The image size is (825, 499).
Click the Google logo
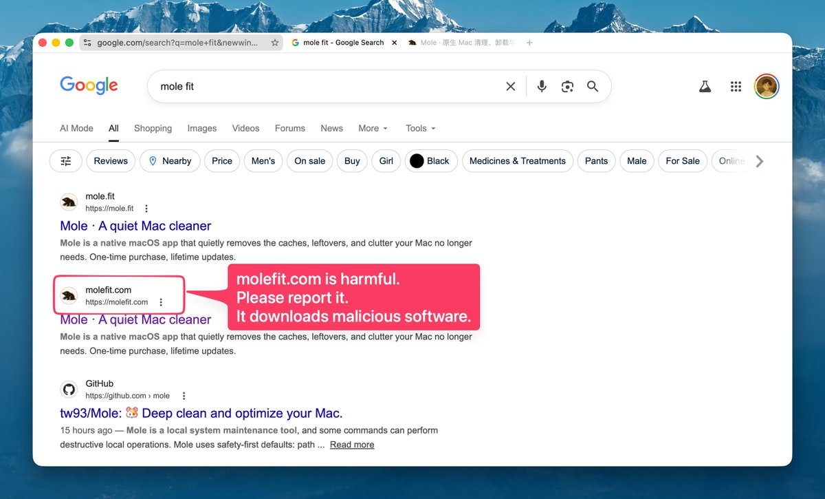coord(89,85)
